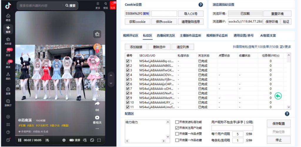
Task: Unmute the video with speaker icon
Action: [x=85, y=140]
